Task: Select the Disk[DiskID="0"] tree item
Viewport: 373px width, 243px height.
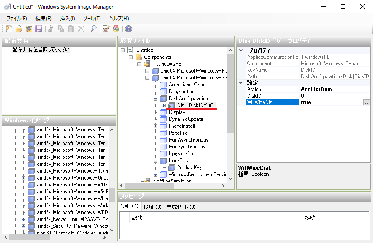Action: click(196, 105)
